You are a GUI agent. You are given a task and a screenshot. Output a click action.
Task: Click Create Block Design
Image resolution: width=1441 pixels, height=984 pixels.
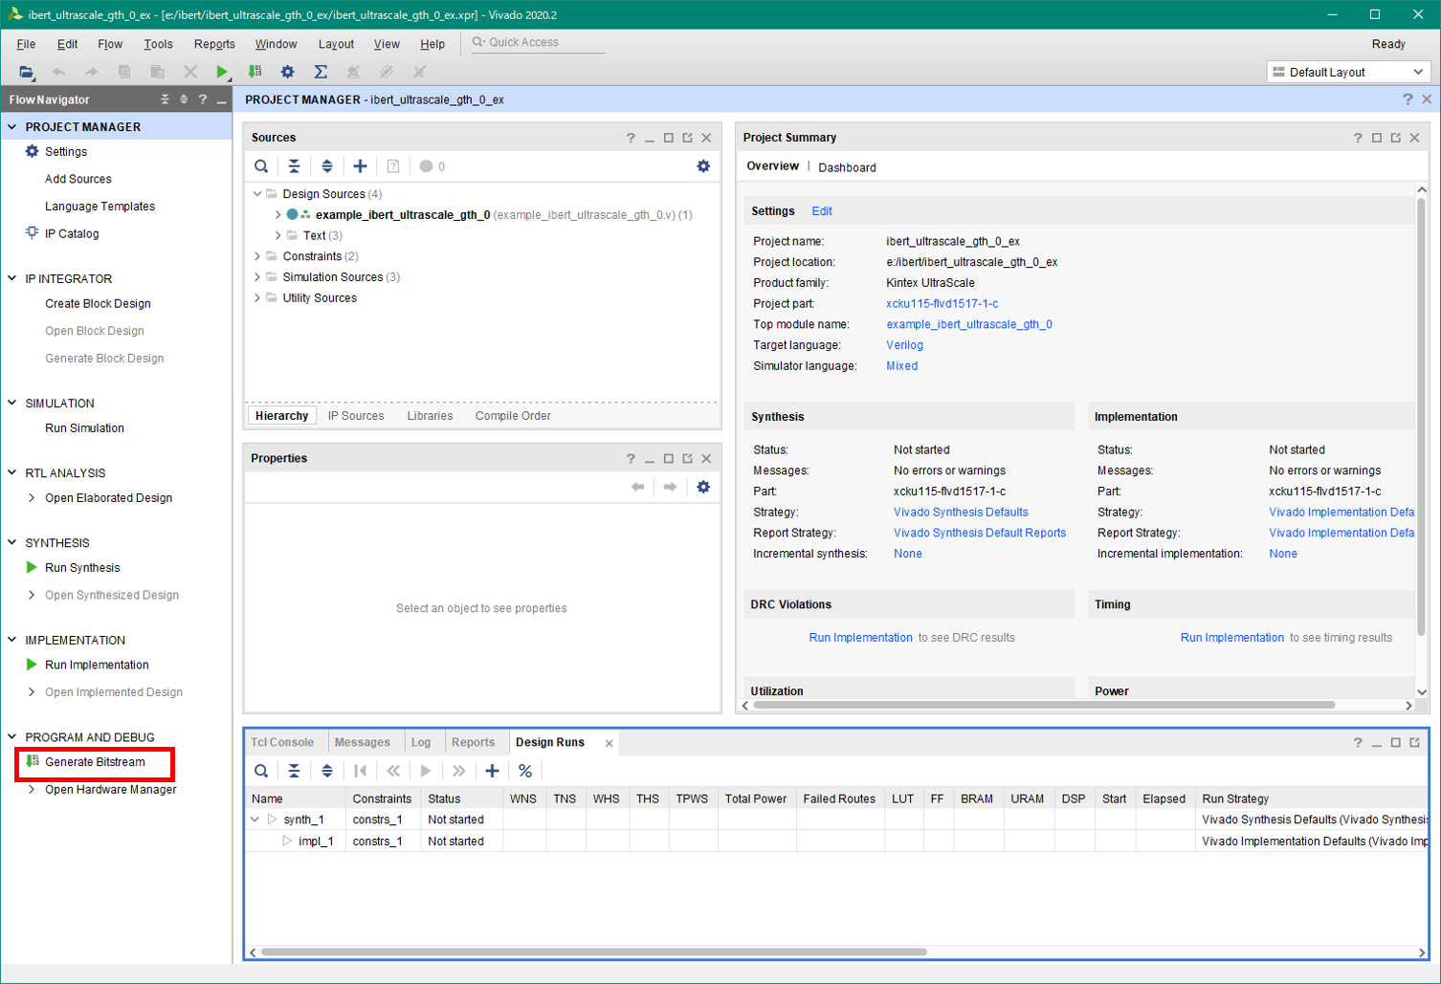98,304
